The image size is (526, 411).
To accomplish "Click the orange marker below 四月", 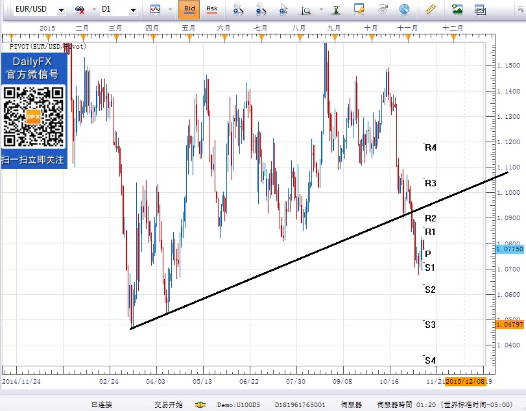I will pyautogui.click(x=153, y=37).
